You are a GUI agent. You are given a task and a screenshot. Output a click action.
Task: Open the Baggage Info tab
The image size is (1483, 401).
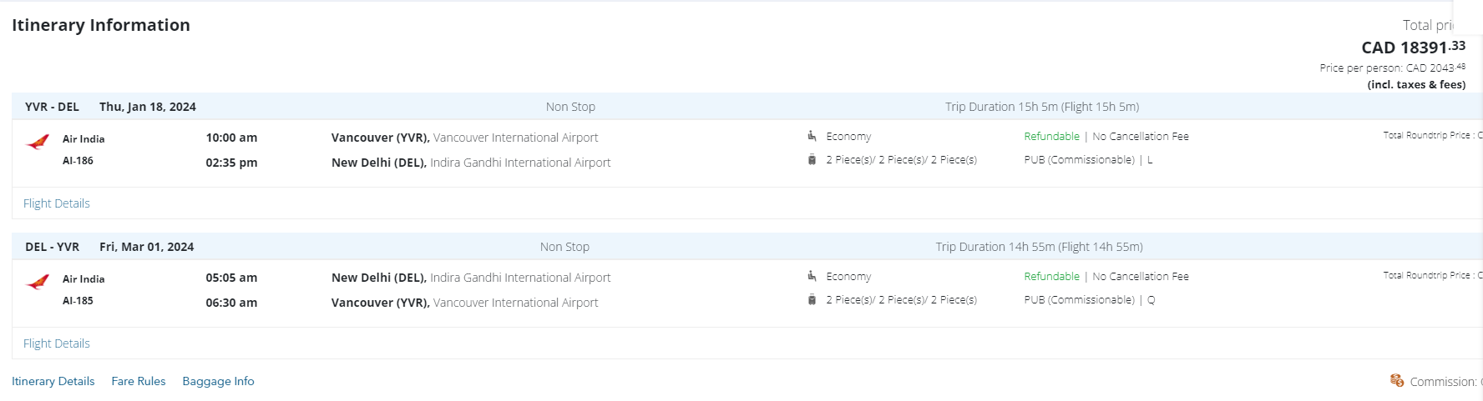point(218,381)
